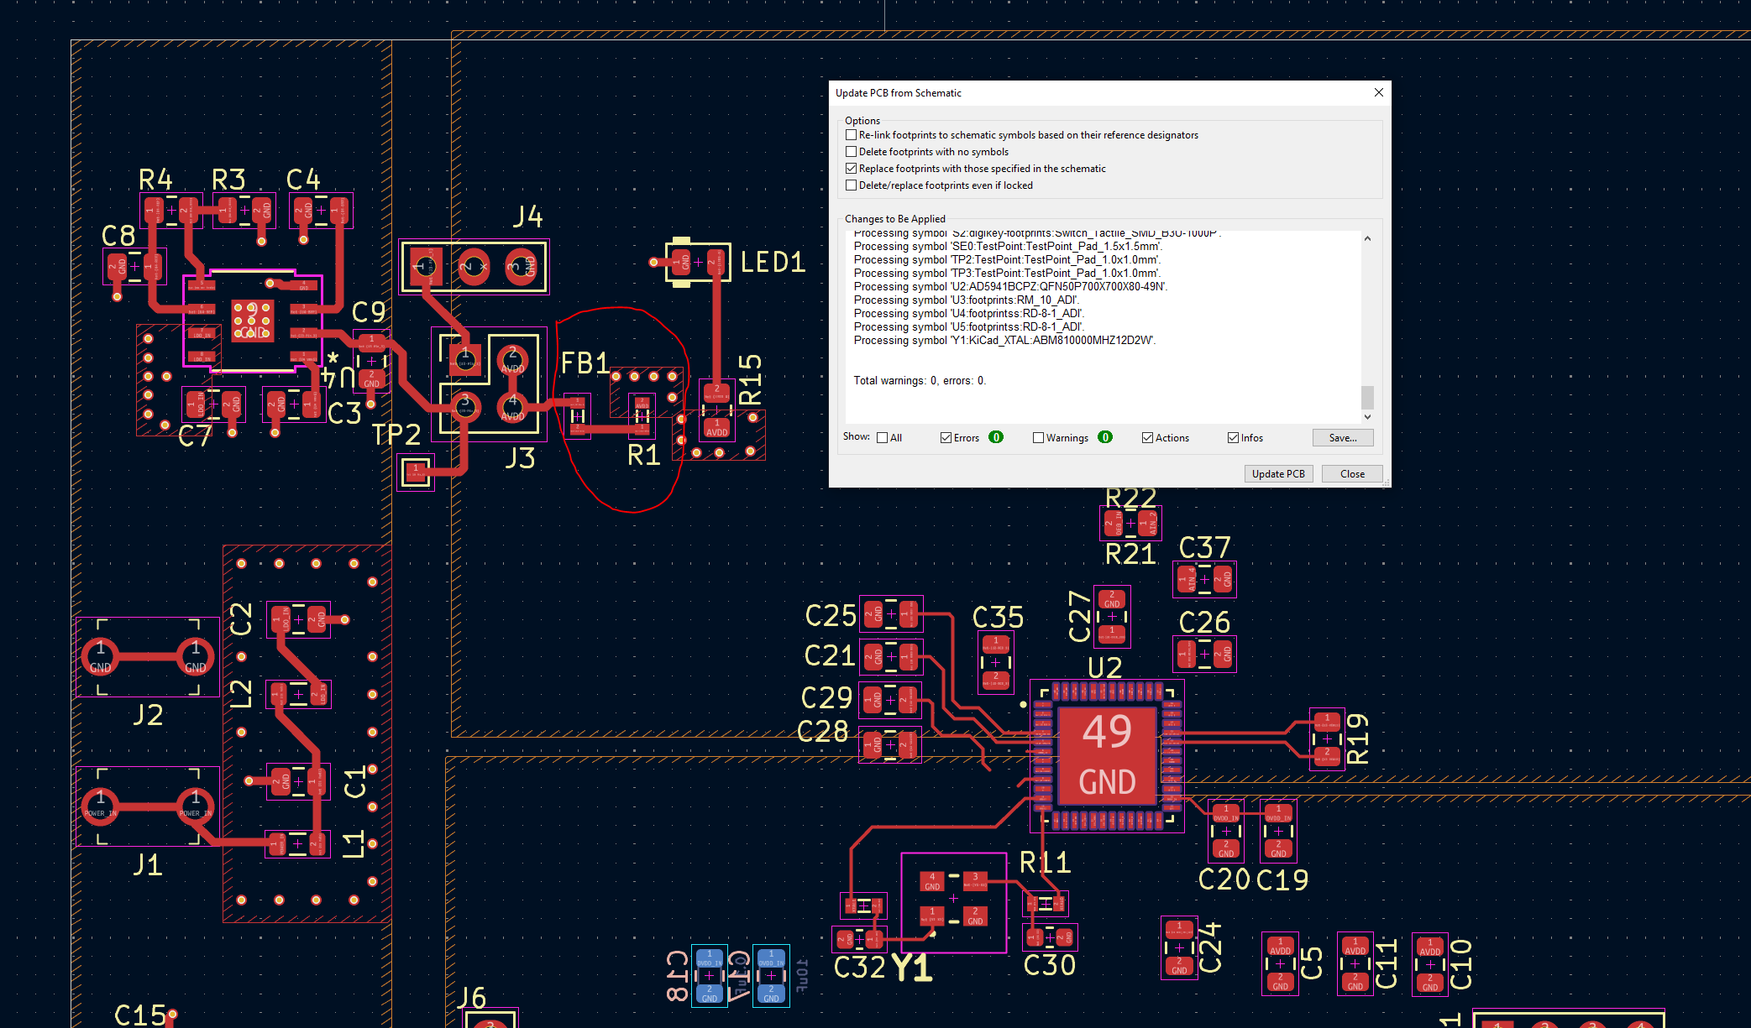1751x1028 pixels.
Task: Select log line for symbol 'U4:footprintss:RD-8-1_ADI'
Action: [x=968, y=314]
